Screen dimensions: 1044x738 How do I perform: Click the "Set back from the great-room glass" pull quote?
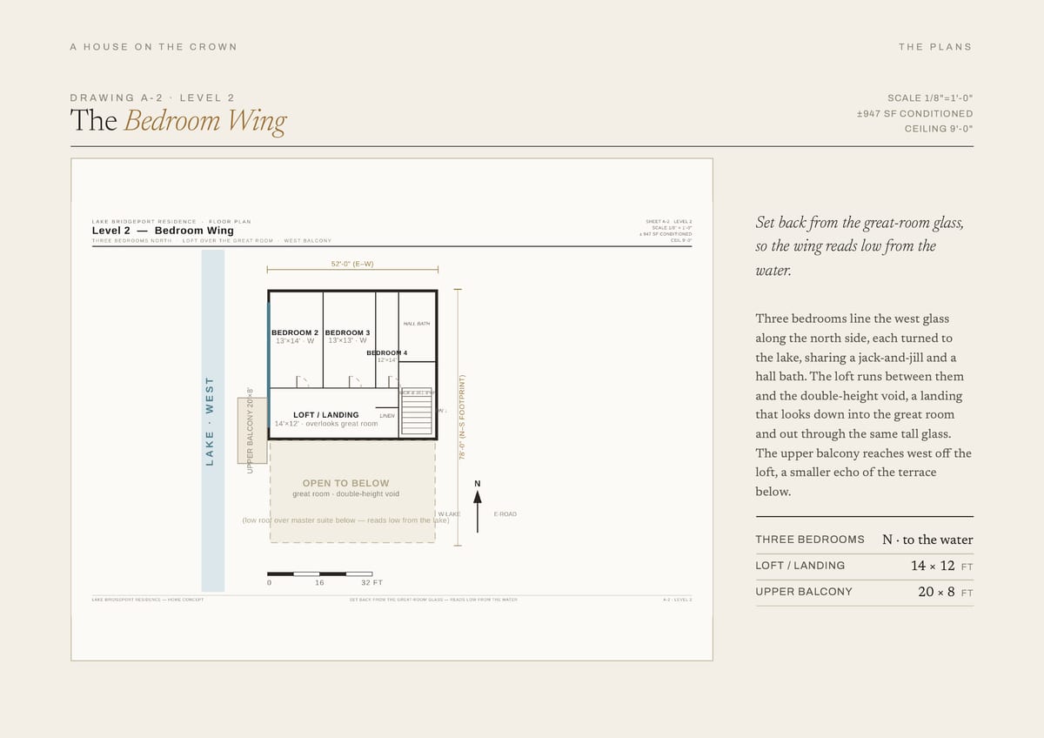click(x=860, y=246)
